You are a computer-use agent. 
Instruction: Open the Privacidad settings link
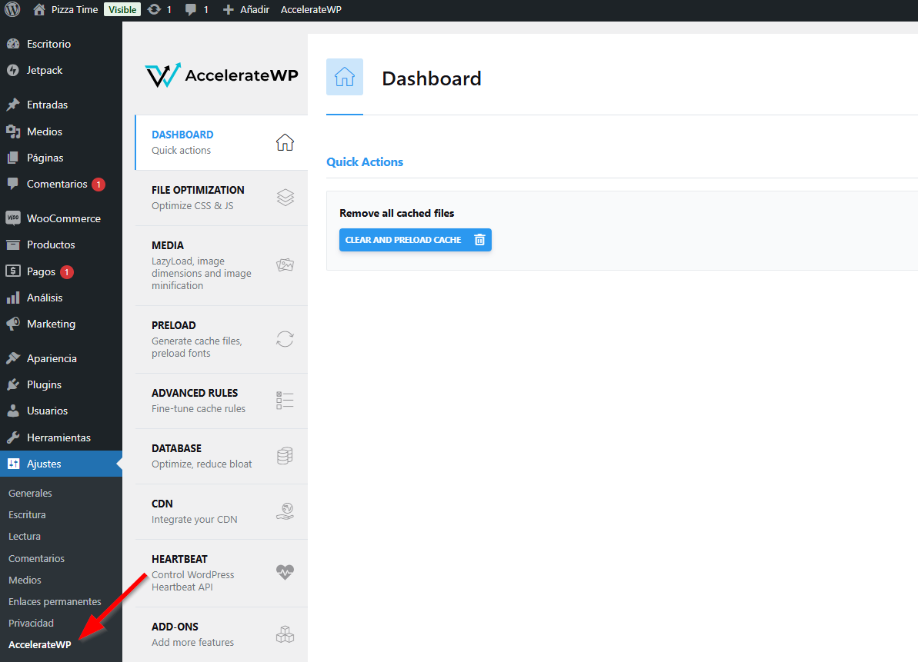31,624
